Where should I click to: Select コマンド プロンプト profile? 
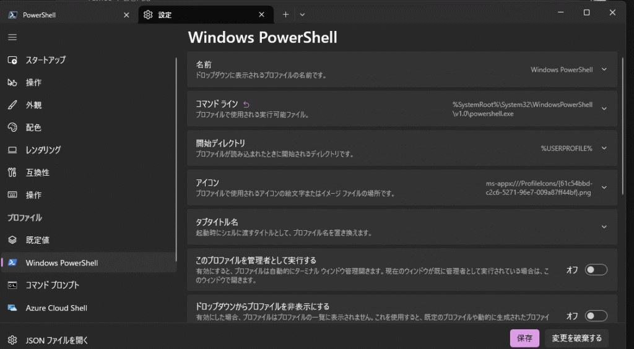click(x=88, y=285)
